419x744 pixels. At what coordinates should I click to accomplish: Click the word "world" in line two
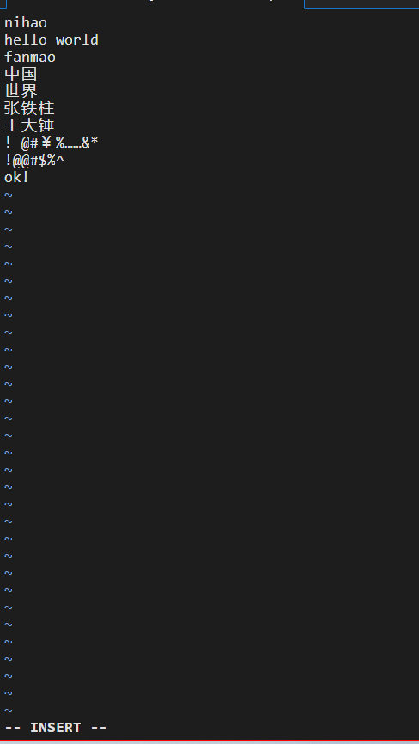point(77,40)
